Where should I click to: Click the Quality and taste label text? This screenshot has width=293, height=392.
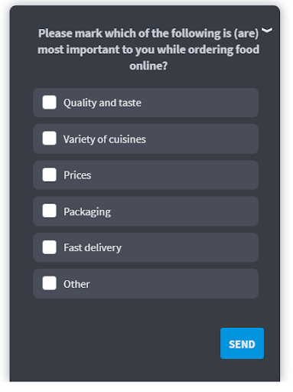pyautogui.click(x=103, y=103)
